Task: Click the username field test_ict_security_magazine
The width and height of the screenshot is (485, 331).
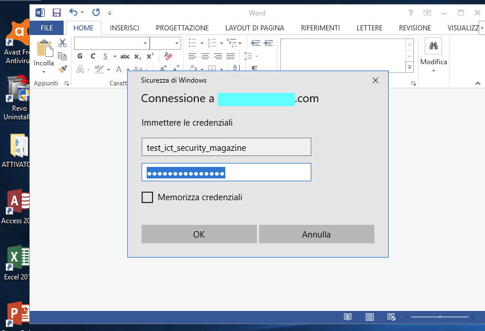Action: pos(226,147)
